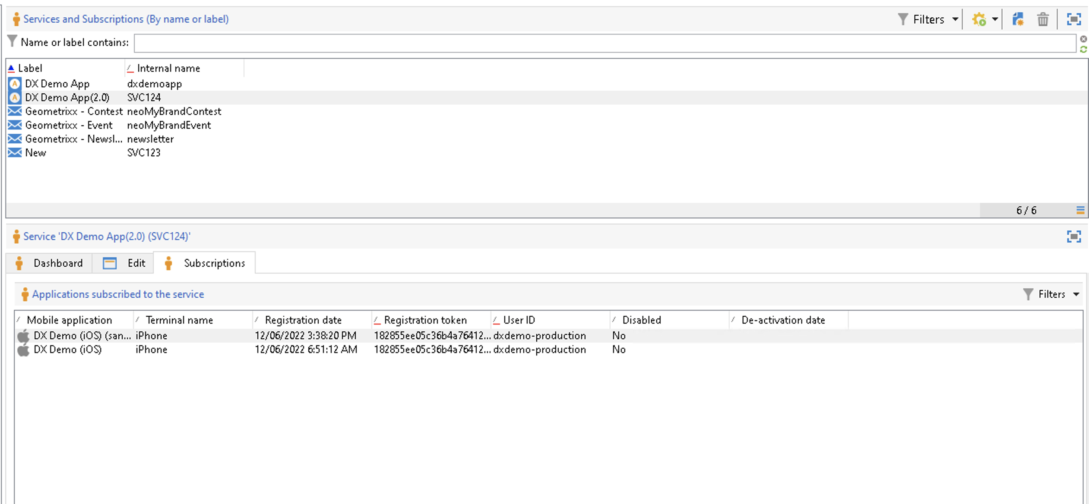This screenshot has height=504, width=1089.
Task: Maximize the Service DX Demo App(2.0) pane
Action: pos(1074,236)
